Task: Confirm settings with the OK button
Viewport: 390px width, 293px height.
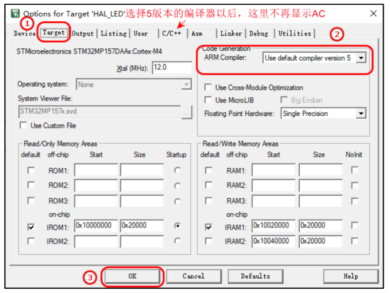Action: tap(133, 276)
